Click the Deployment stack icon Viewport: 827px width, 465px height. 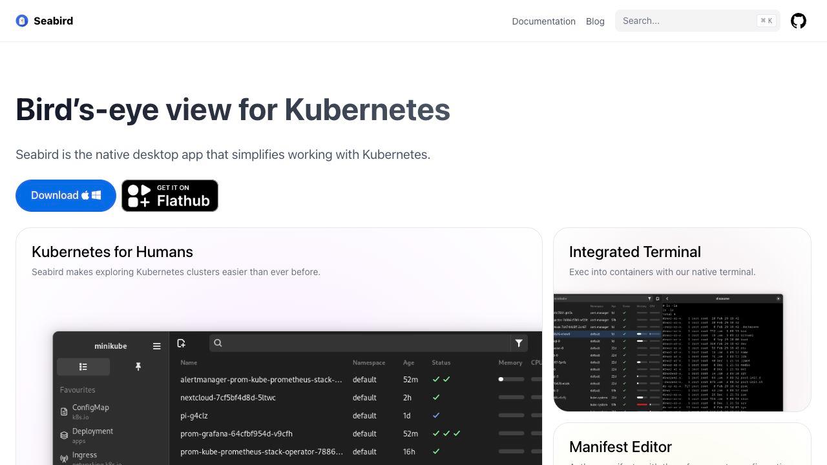(64, 435)
